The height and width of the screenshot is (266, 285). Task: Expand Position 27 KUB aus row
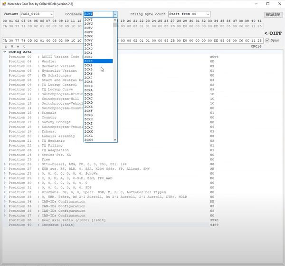pos(5,169)
